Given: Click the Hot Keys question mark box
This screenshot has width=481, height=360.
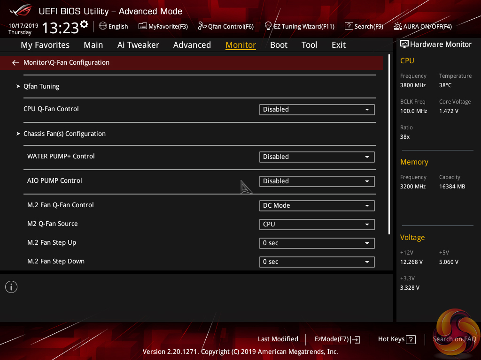Looking at the screenshot, I should [x=411, y=339].
